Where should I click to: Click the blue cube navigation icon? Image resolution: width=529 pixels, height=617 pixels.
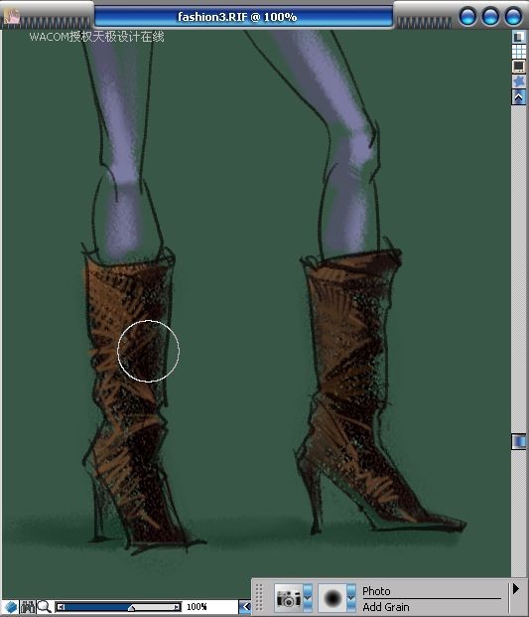10,607
